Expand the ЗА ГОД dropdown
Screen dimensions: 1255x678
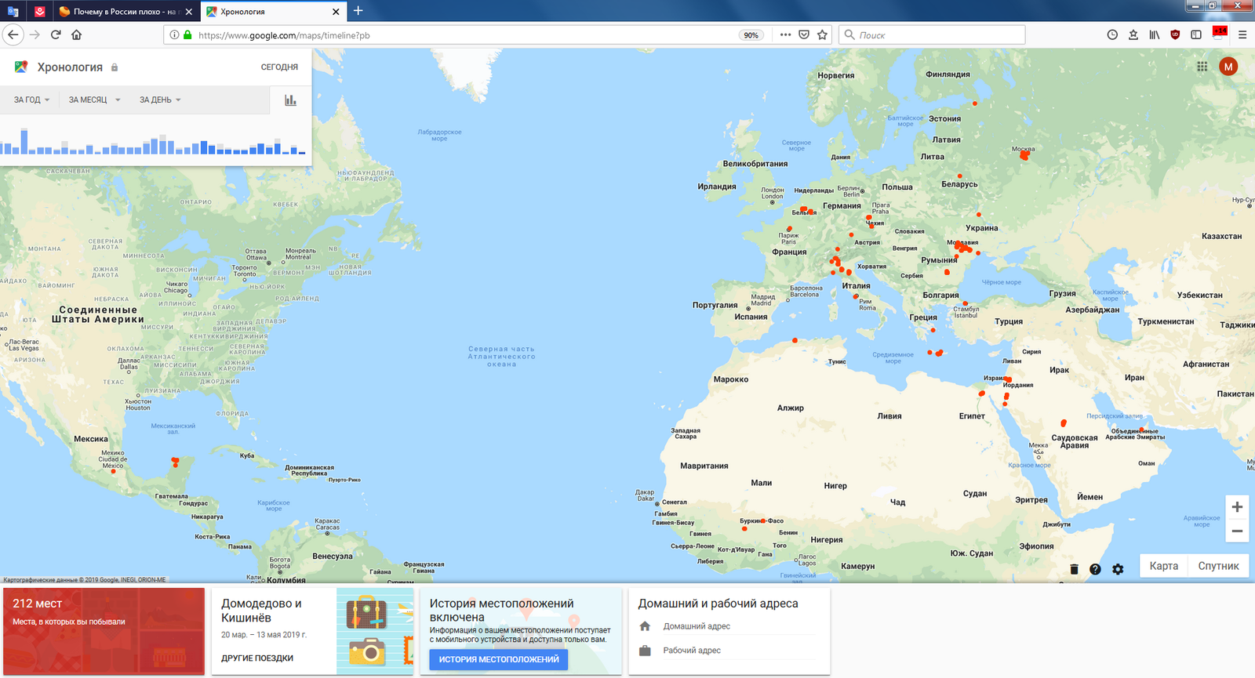click(31, 100)
